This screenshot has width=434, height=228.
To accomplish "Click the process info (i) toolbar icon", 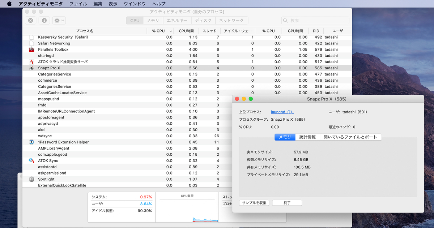I will [44, 21].
